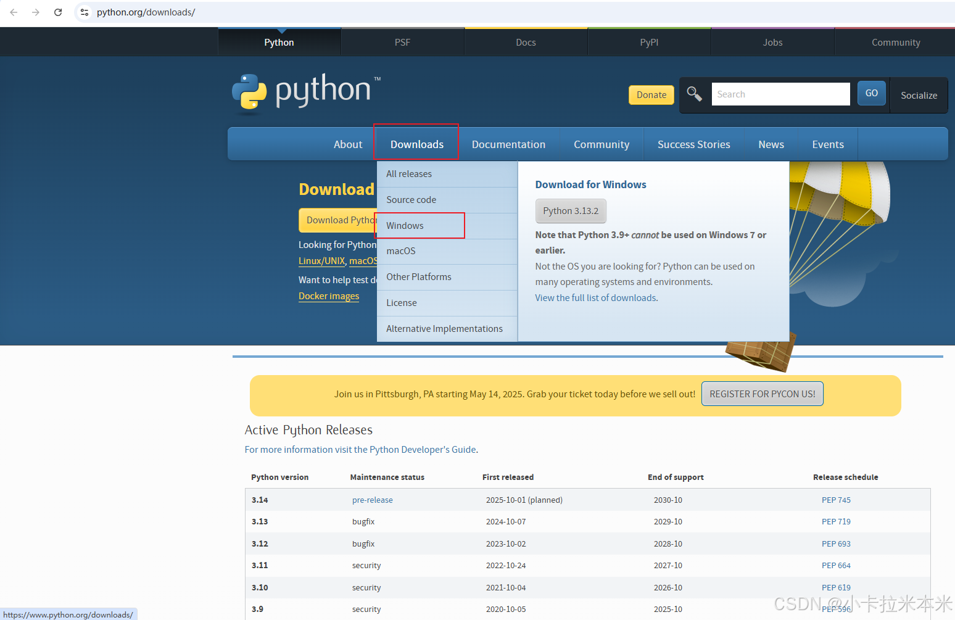Open the Docker images link
Image resolution: width=955 pixels, height=620 pixels.
[329, 296]
